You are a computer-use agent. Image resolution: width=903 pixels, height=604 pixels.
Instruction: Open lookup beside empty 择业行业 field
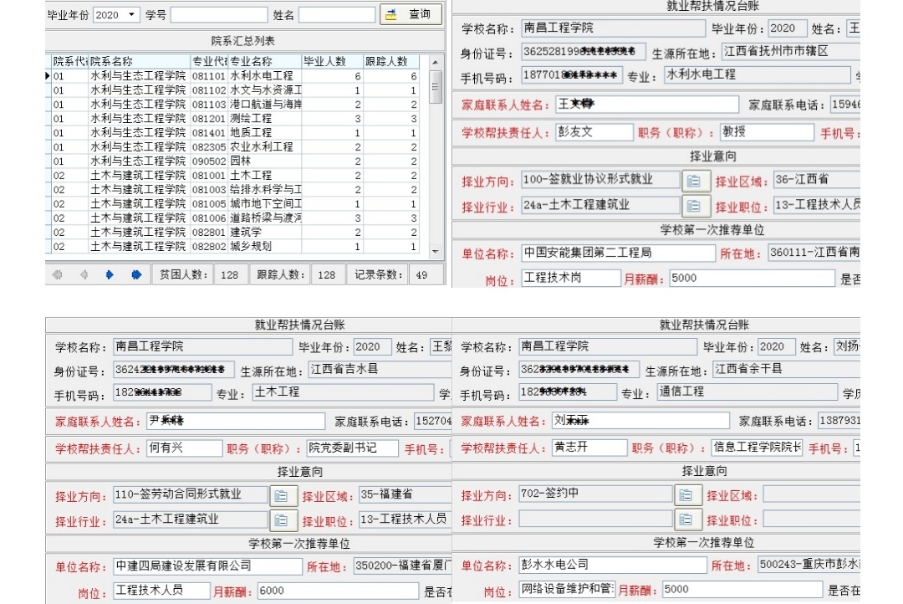(x=687, y=520)
